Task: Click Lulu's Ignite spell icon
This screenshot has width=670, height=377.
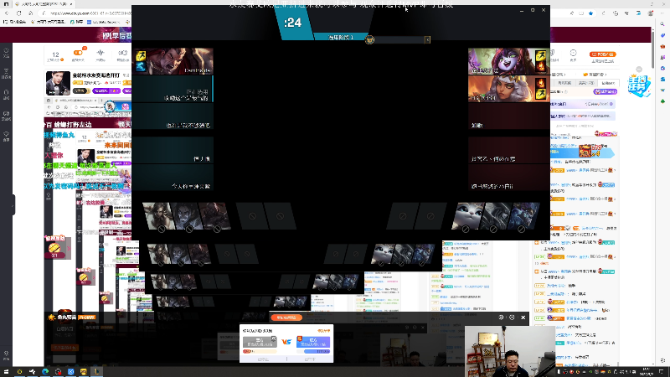Action: [540, 67]
